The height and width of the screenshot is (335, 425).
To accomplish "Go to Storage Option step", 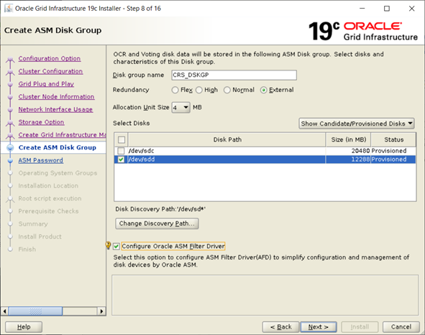I will pos(41,122).
